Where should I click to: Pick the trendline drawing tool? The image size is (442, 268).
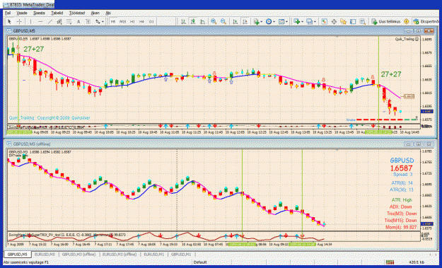[50, 22]
